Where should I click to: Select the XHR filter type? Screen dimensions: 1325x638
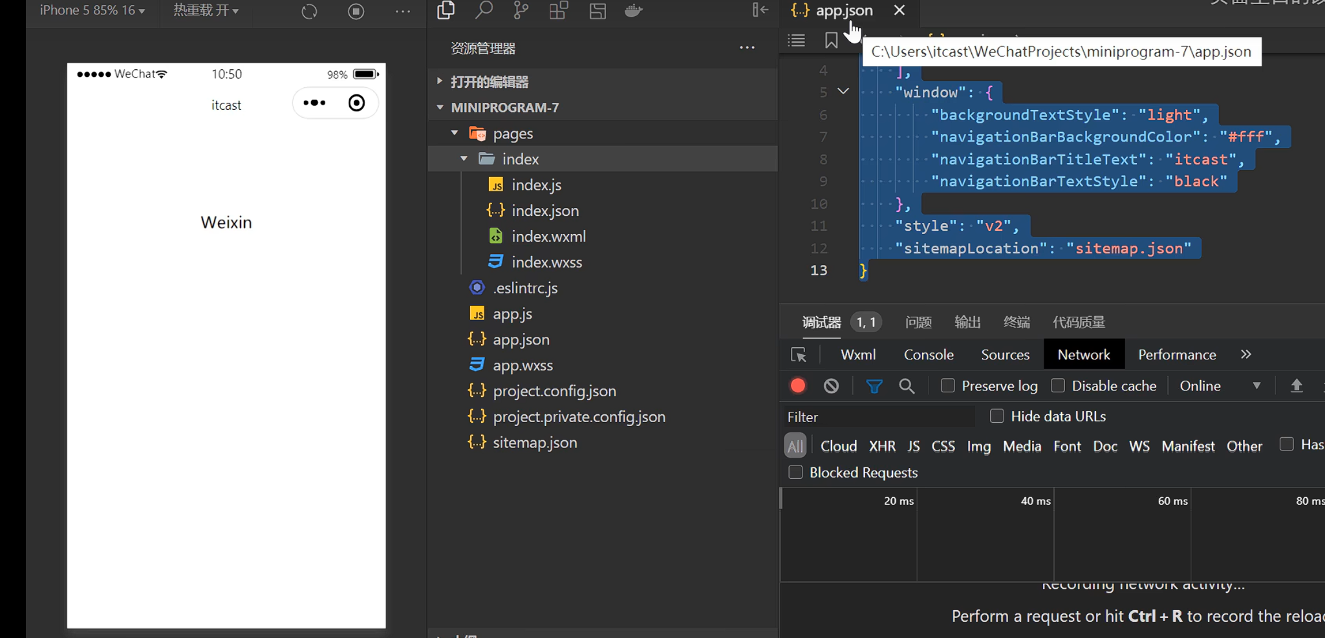pos(882,446)
